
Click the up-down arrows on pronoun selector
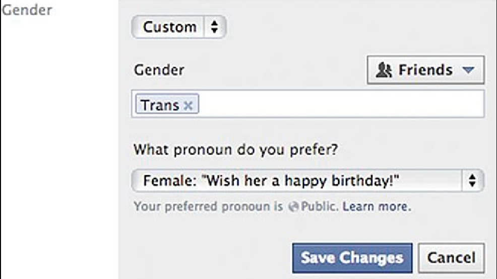472,180
